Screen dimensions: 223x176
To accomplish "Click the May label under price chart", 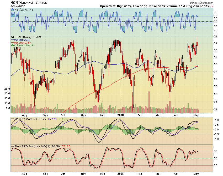I will pyautogui.click(x=196, y=115).
